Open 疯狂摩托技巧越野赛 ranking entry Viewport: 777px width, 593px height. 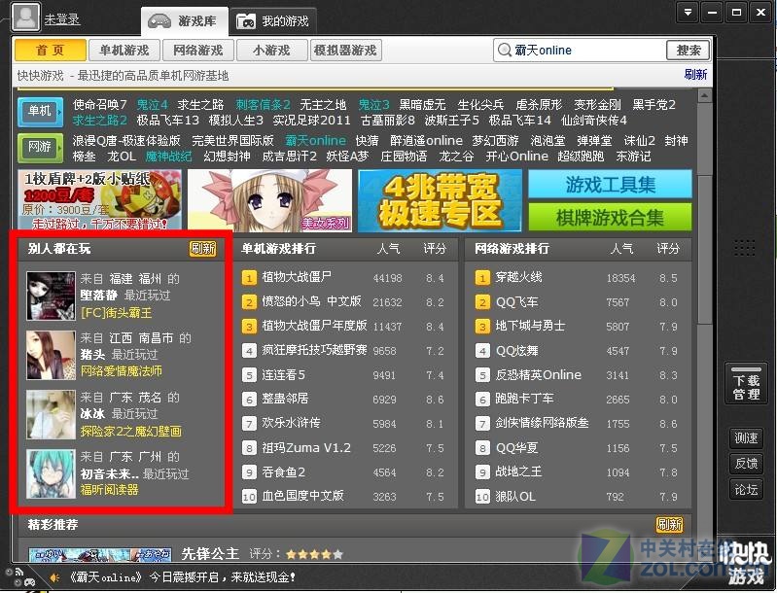click(314, 350)
